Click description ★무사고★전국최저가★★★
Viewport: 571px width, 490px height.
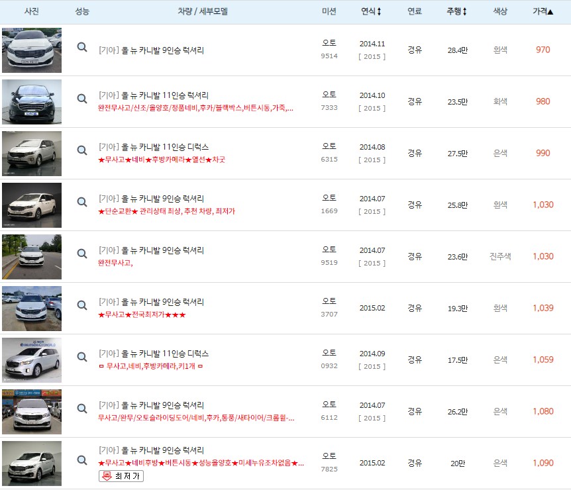[142, 315]
